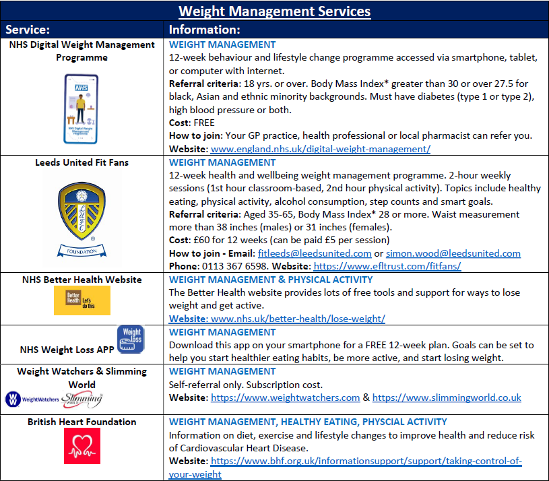Image resolution: width=549 pixels, height=481 pixels.
Task: Click the Better Health website provides text
Action: [344, 299]
